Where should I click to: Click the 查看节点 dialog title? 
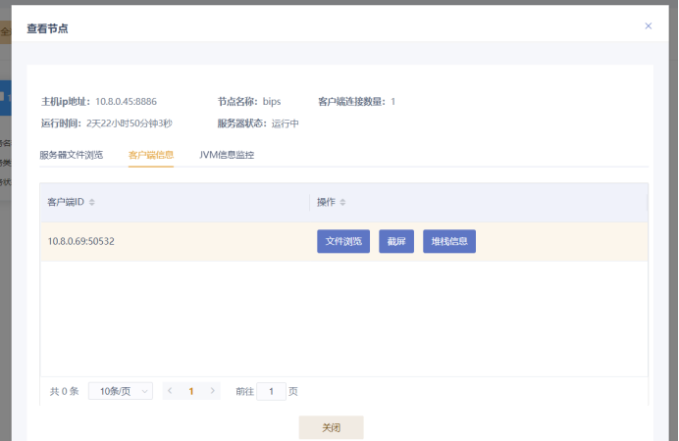click(x=47, y=28)
